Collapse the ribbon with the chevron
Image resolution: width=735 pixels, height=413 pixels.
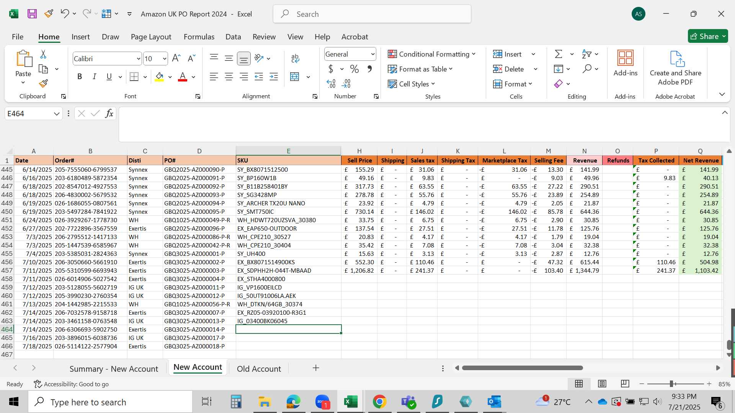(722, 94)
